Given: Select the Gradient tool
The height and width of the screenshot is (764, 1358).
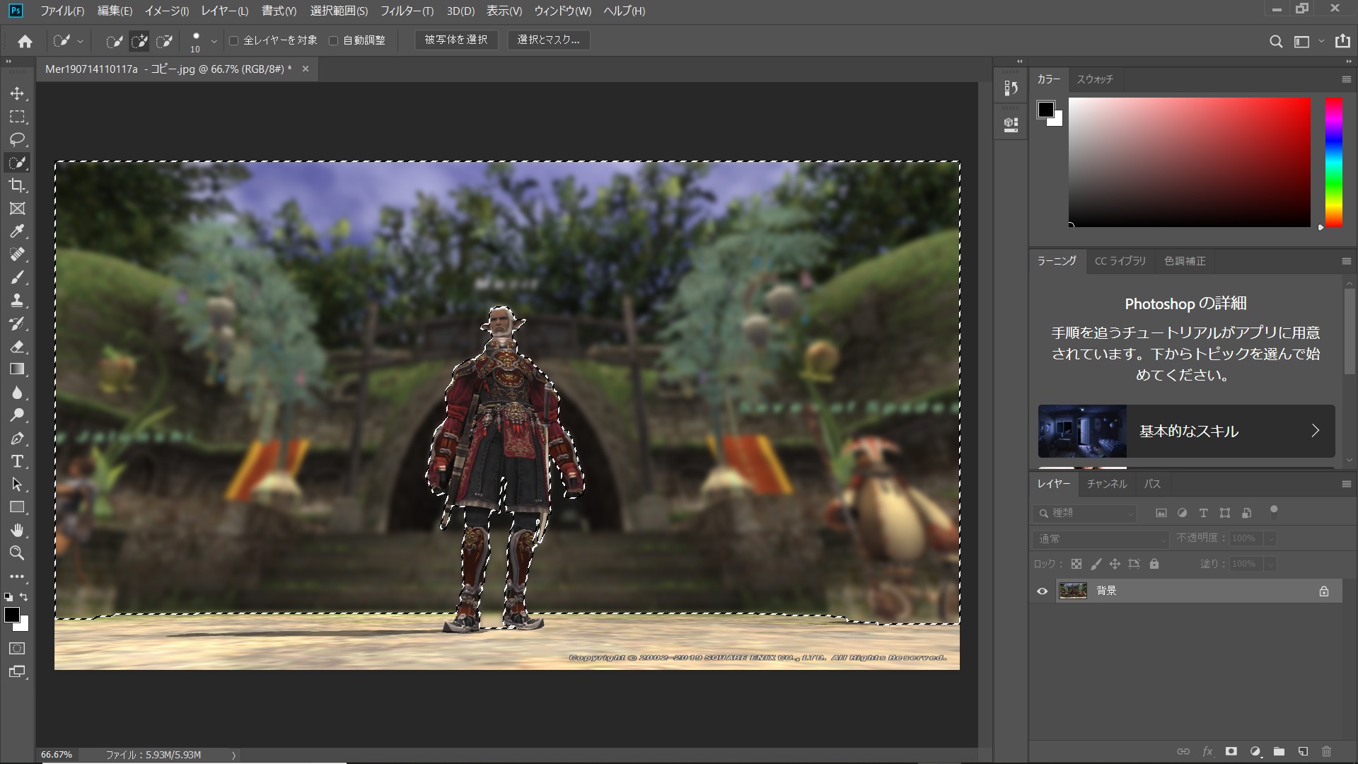Looking at the screenshot, I should point(17,369).
